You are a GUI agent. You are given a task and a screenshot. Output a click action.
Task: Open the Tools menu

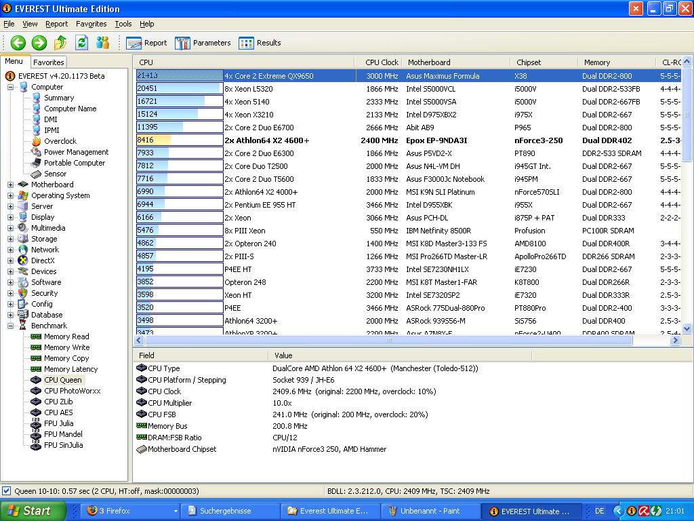click(123, 24)
